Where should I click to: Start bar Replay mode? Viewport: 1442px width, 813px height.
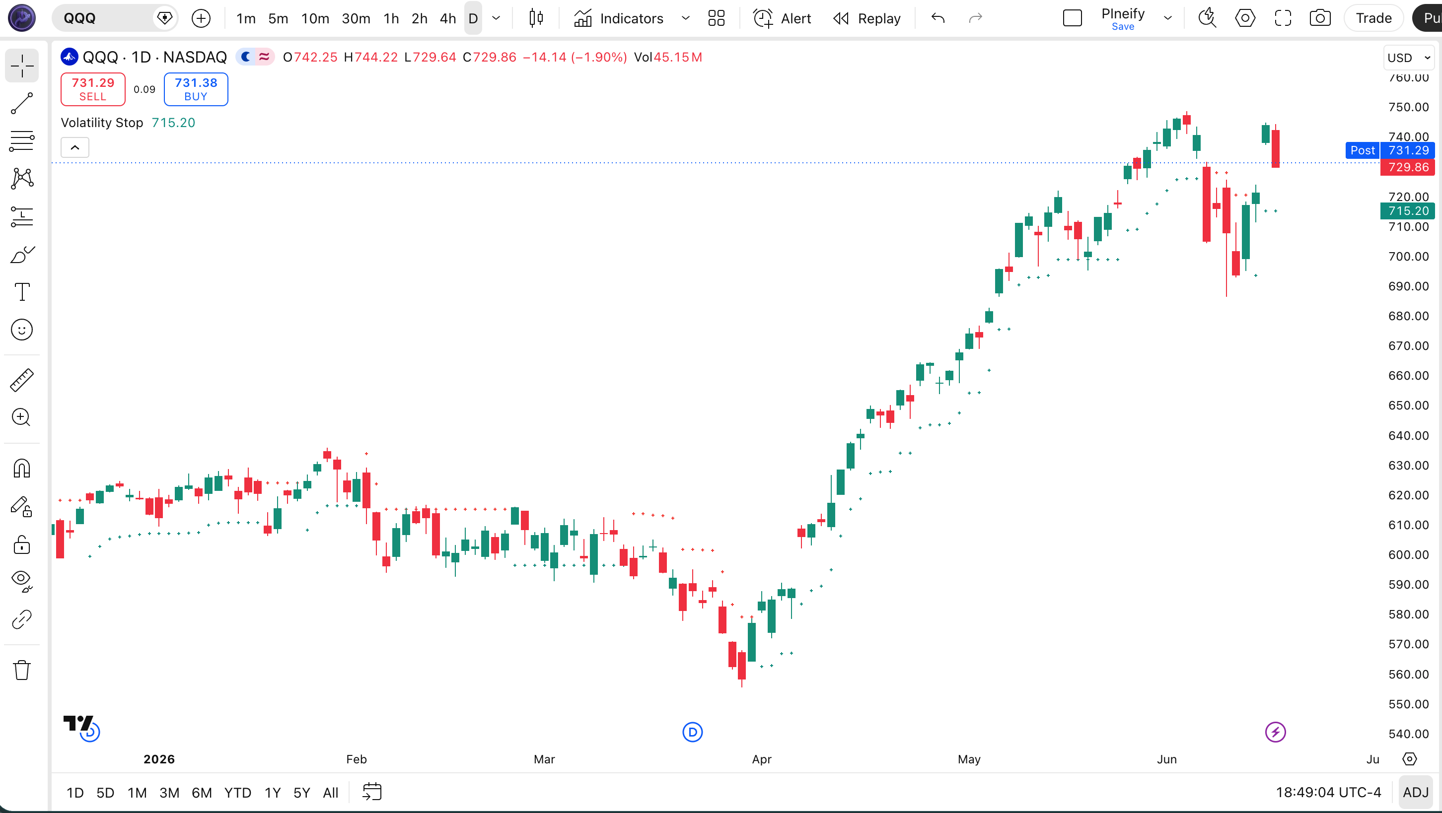pyautogui.click(x=867, y=18)
